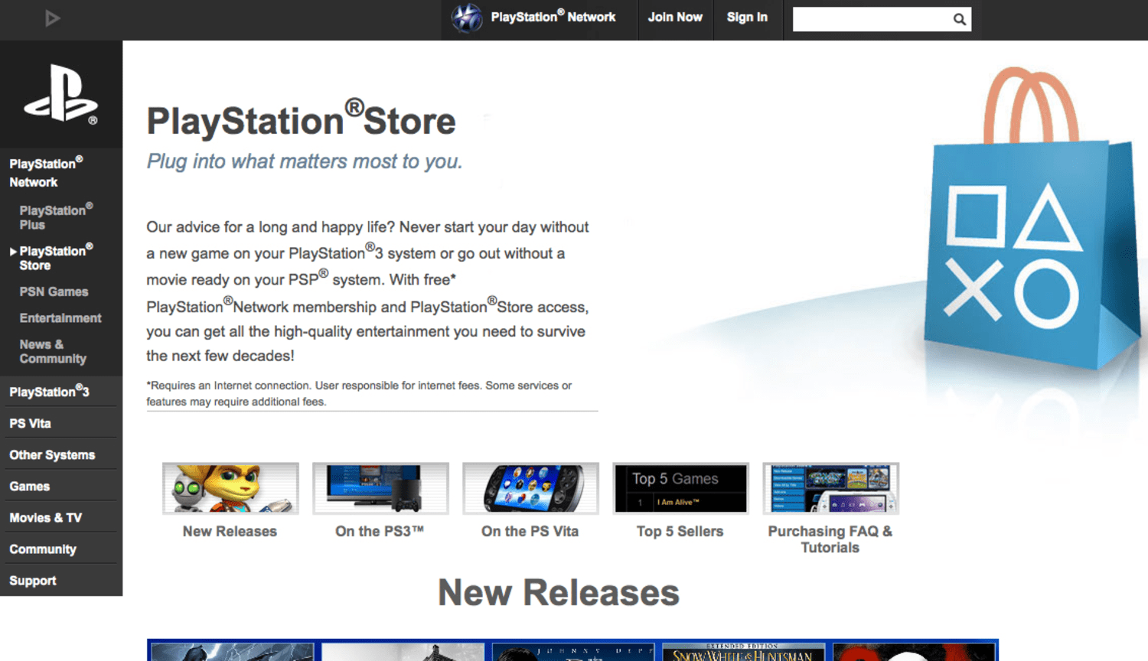Expand Other Systems sidebar section

tap(52, 455)
